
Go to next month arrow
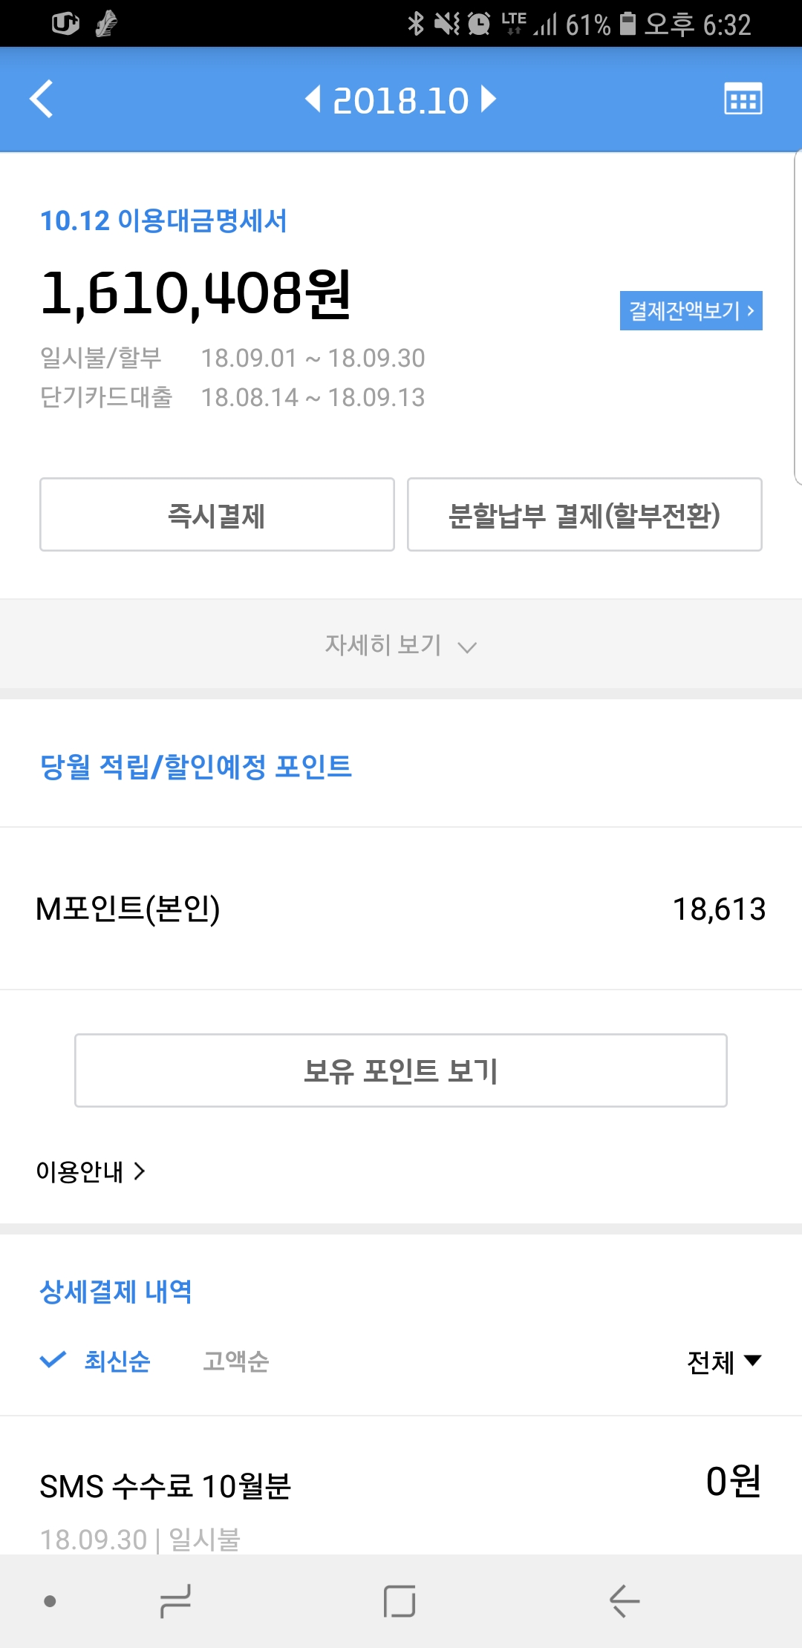point(488,99)
